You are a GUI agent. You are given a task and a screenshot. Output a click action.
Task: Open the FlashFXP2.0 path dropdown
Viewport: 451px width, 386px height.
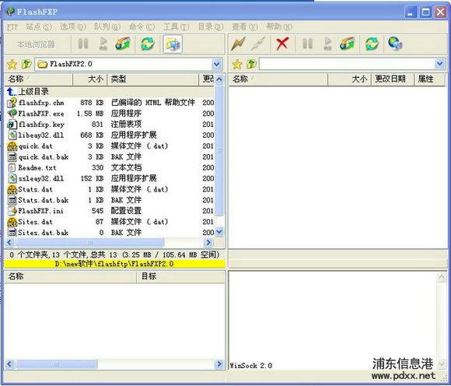coord(217,64)
